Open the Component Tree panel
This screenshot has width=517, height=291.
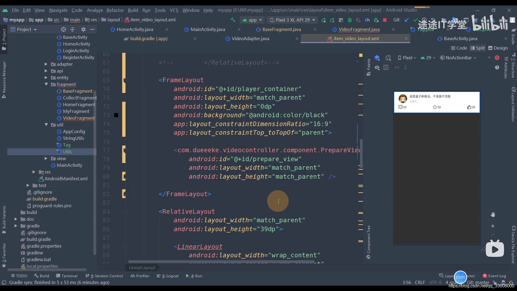coord(369,242)
